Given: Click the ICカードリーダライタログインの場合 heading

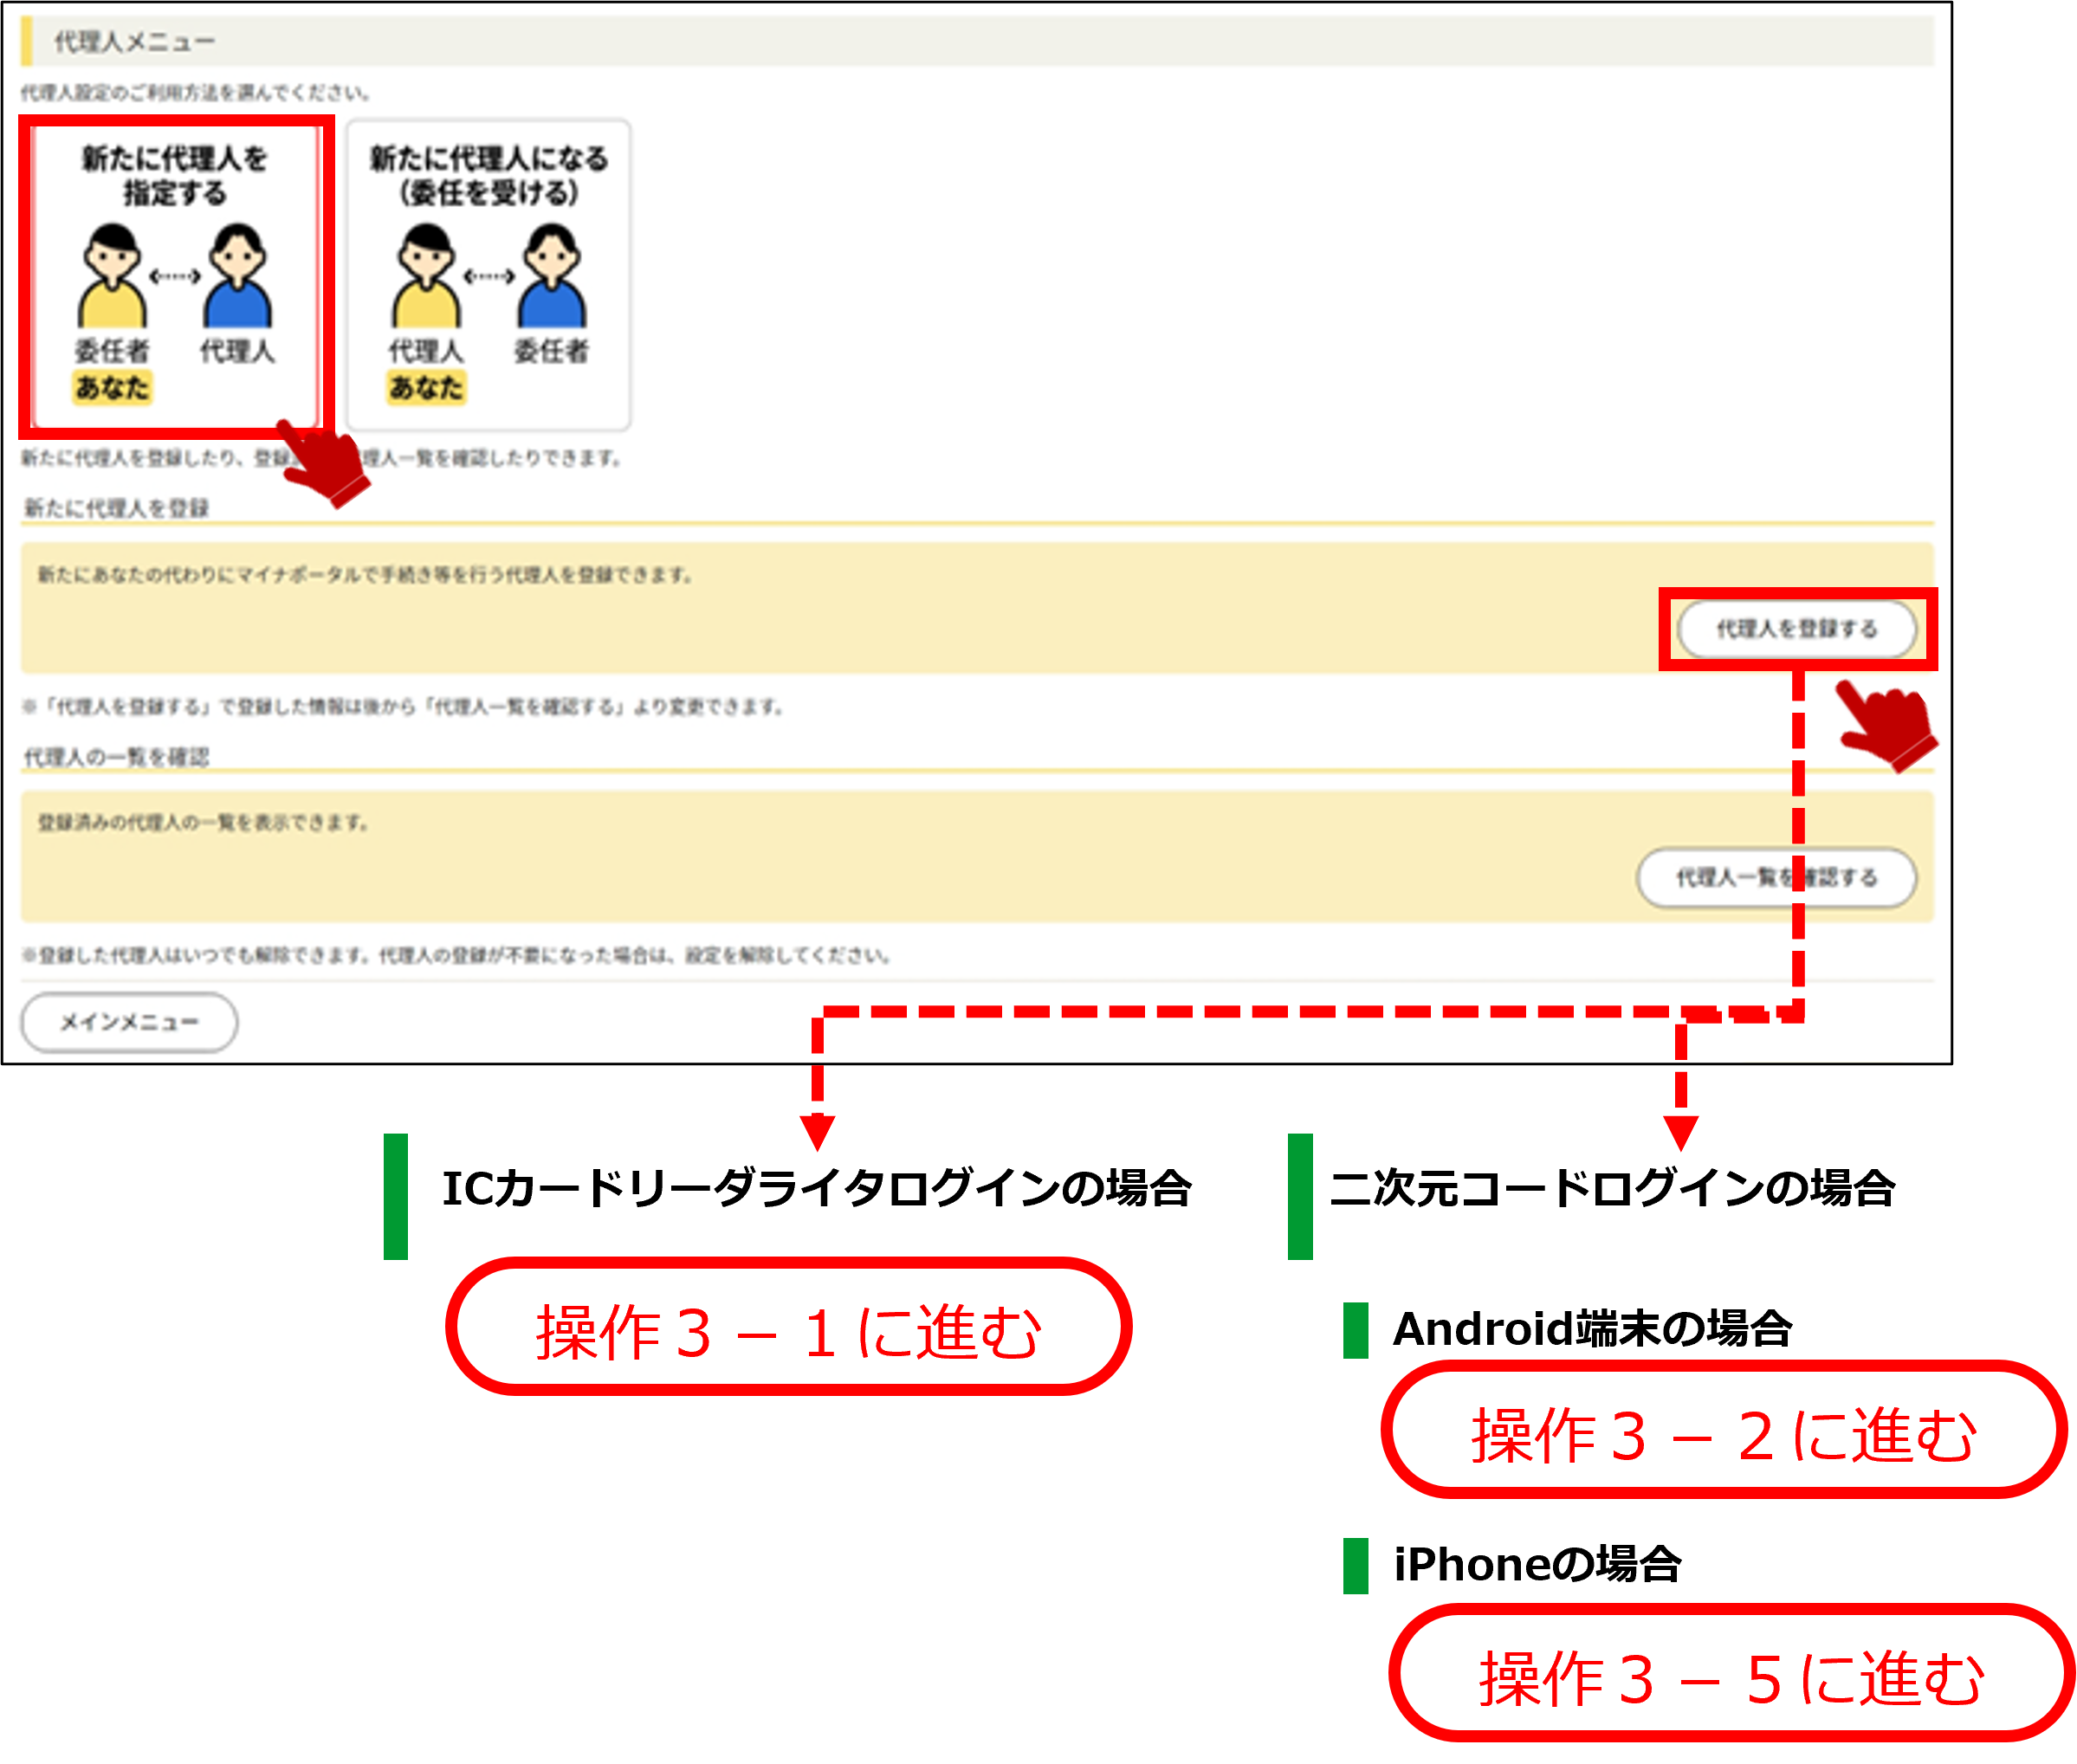Looking at the screenshot, I should (817, 1188).
